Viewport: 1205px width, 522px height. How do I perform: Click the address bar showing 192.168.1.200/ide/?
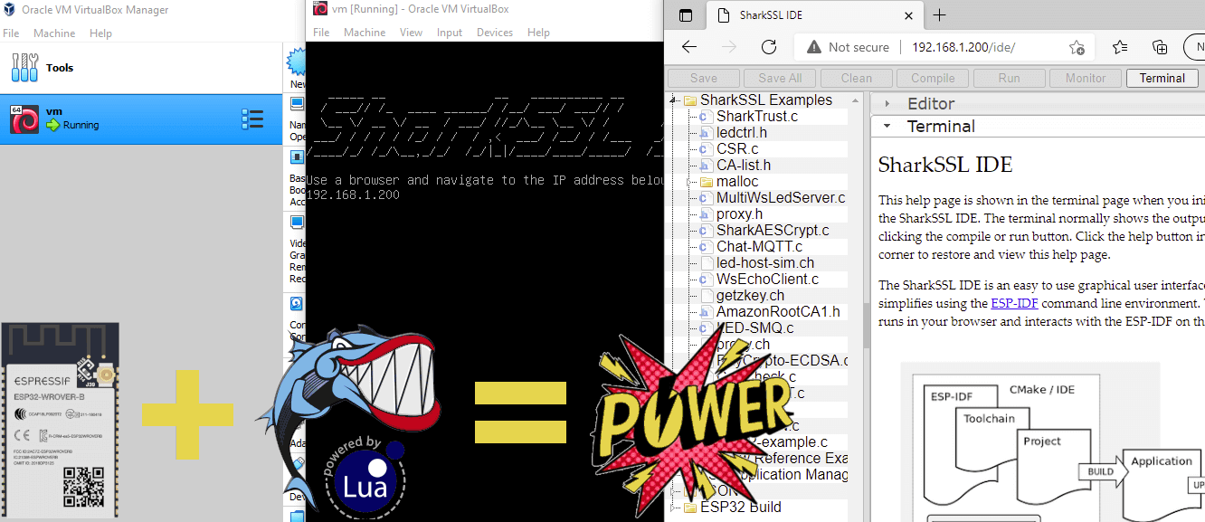[x=963, y=47]
